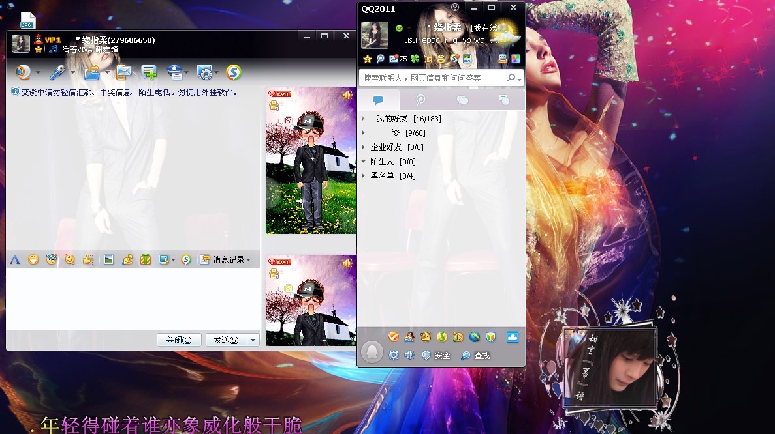
Task: Open QQLive player app icon
Action: click(x=458, y=337)
